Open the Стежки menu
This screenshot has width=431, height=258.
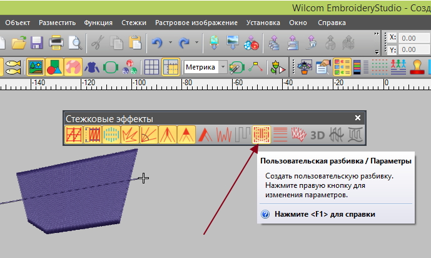pos(134,23)
